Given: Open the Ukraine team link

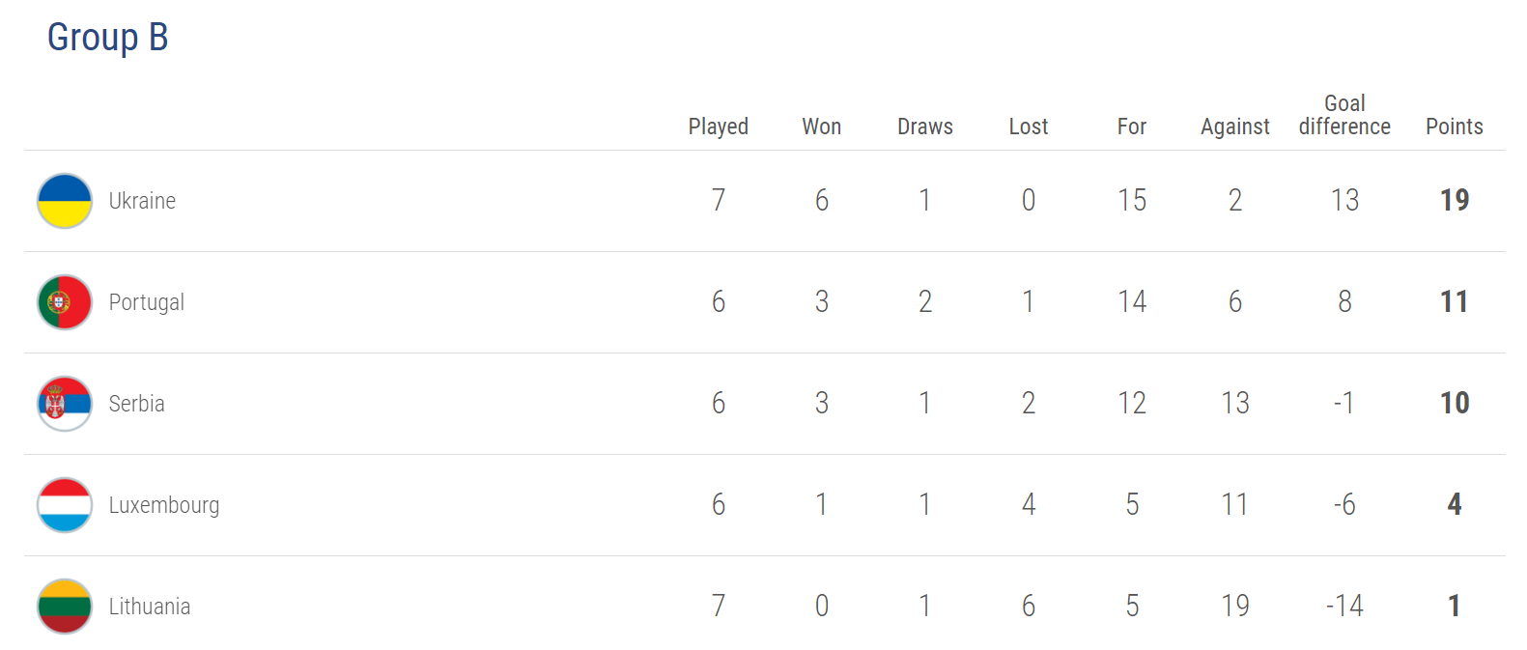Looking at the screenshot, I should [x=142, y=201].
